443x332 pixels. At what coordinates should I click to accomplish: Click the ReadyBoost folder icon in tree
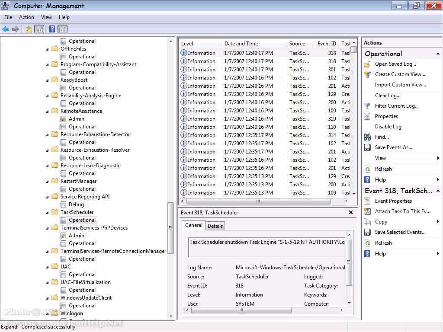[x=55, y=80]
